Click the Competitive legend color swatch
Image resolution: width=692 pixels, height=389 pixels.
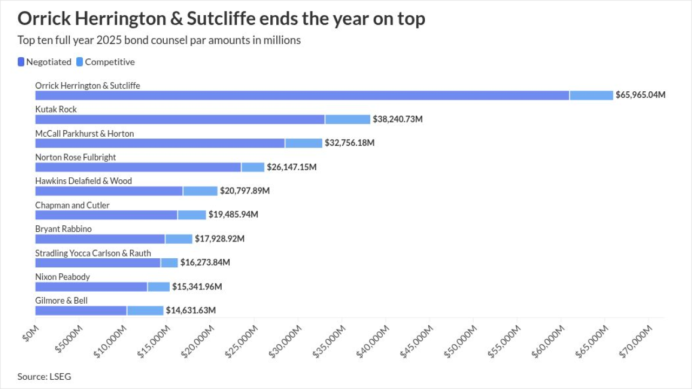click(79, 62)
